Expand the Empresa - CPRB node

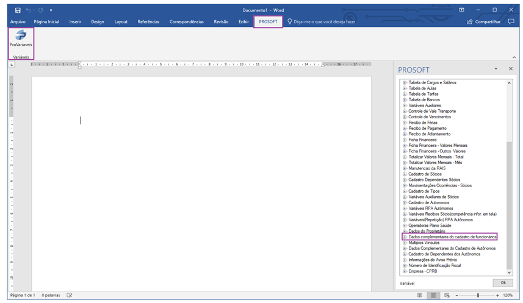405,271
